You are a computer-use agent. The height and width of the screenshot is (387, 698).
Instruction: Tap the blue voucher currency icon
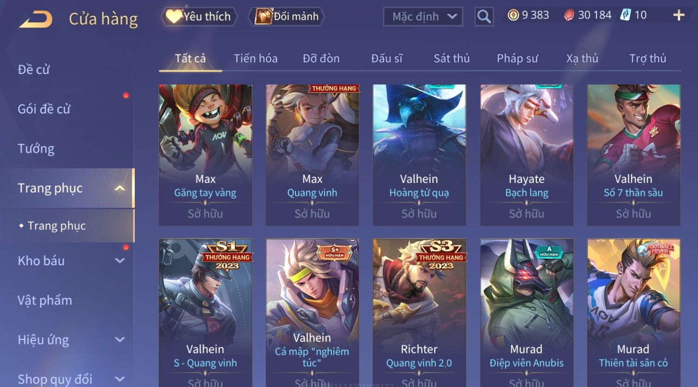(626, 15)
